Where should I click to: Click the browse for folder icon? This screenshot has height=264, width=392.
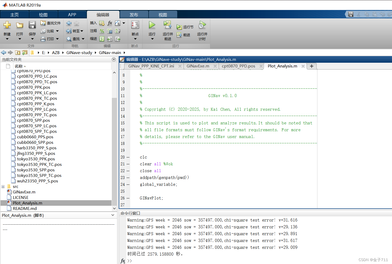pos(25,52)
